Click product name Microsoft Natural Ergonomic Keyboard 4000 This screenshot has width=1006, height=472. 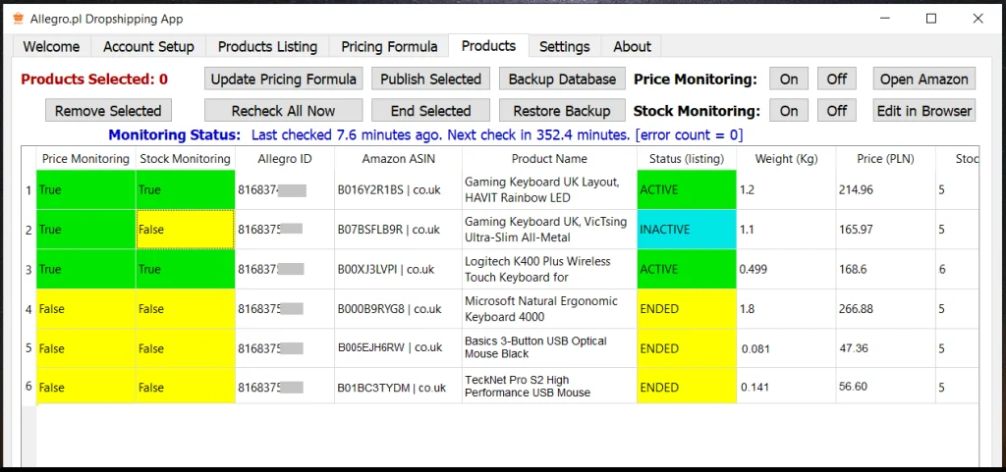tap(549, 309)
